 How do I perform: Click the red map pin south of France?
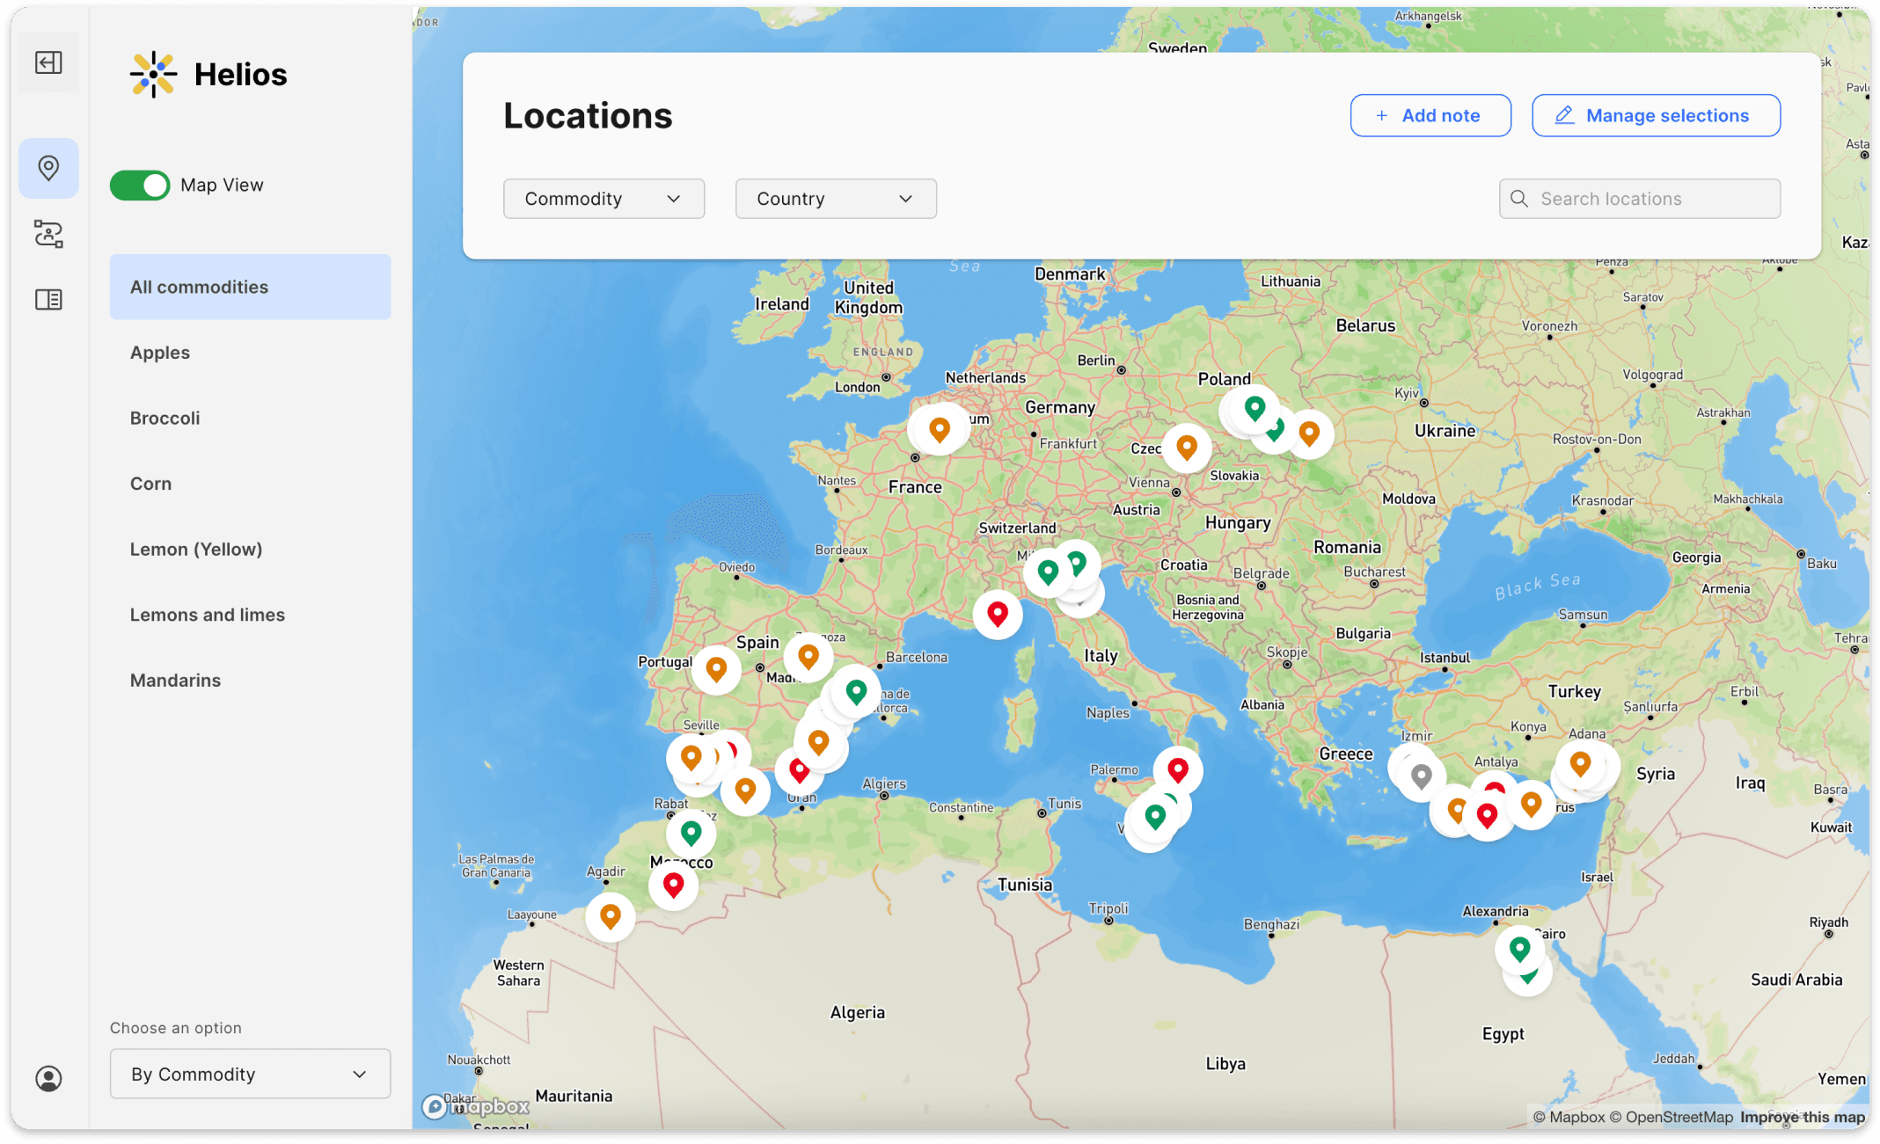pos(997,613)
